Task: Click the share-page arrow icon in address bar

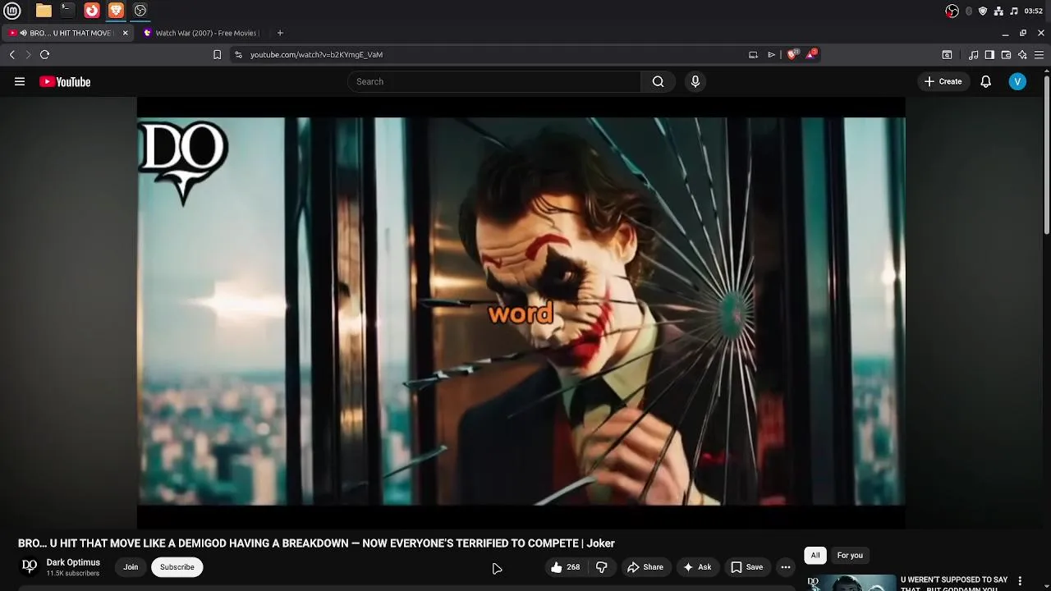Action: click(771, 54)
